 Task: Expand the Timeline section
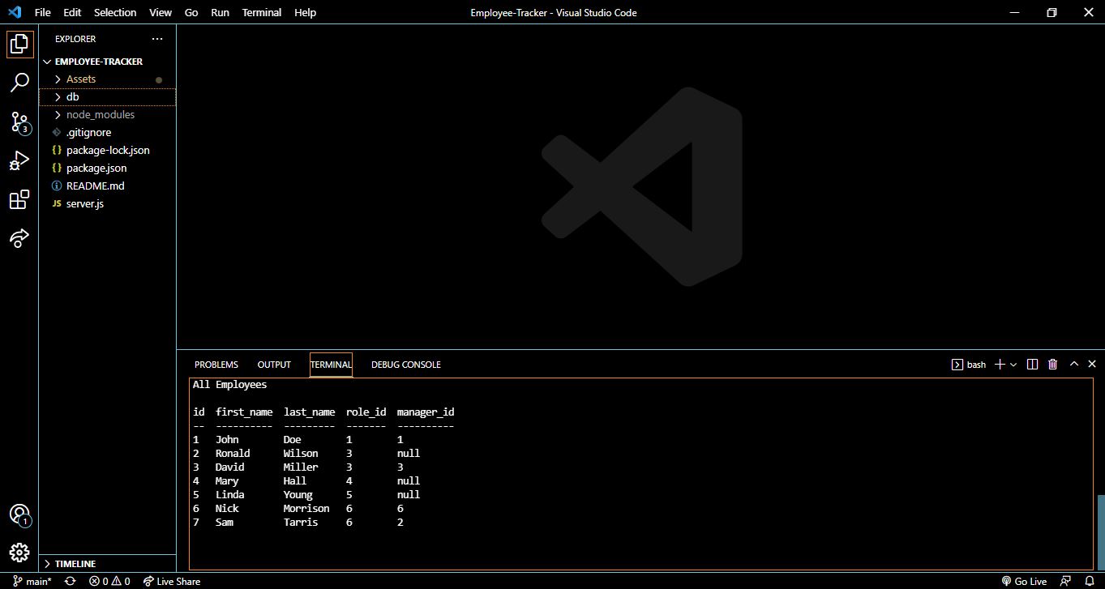107,564
